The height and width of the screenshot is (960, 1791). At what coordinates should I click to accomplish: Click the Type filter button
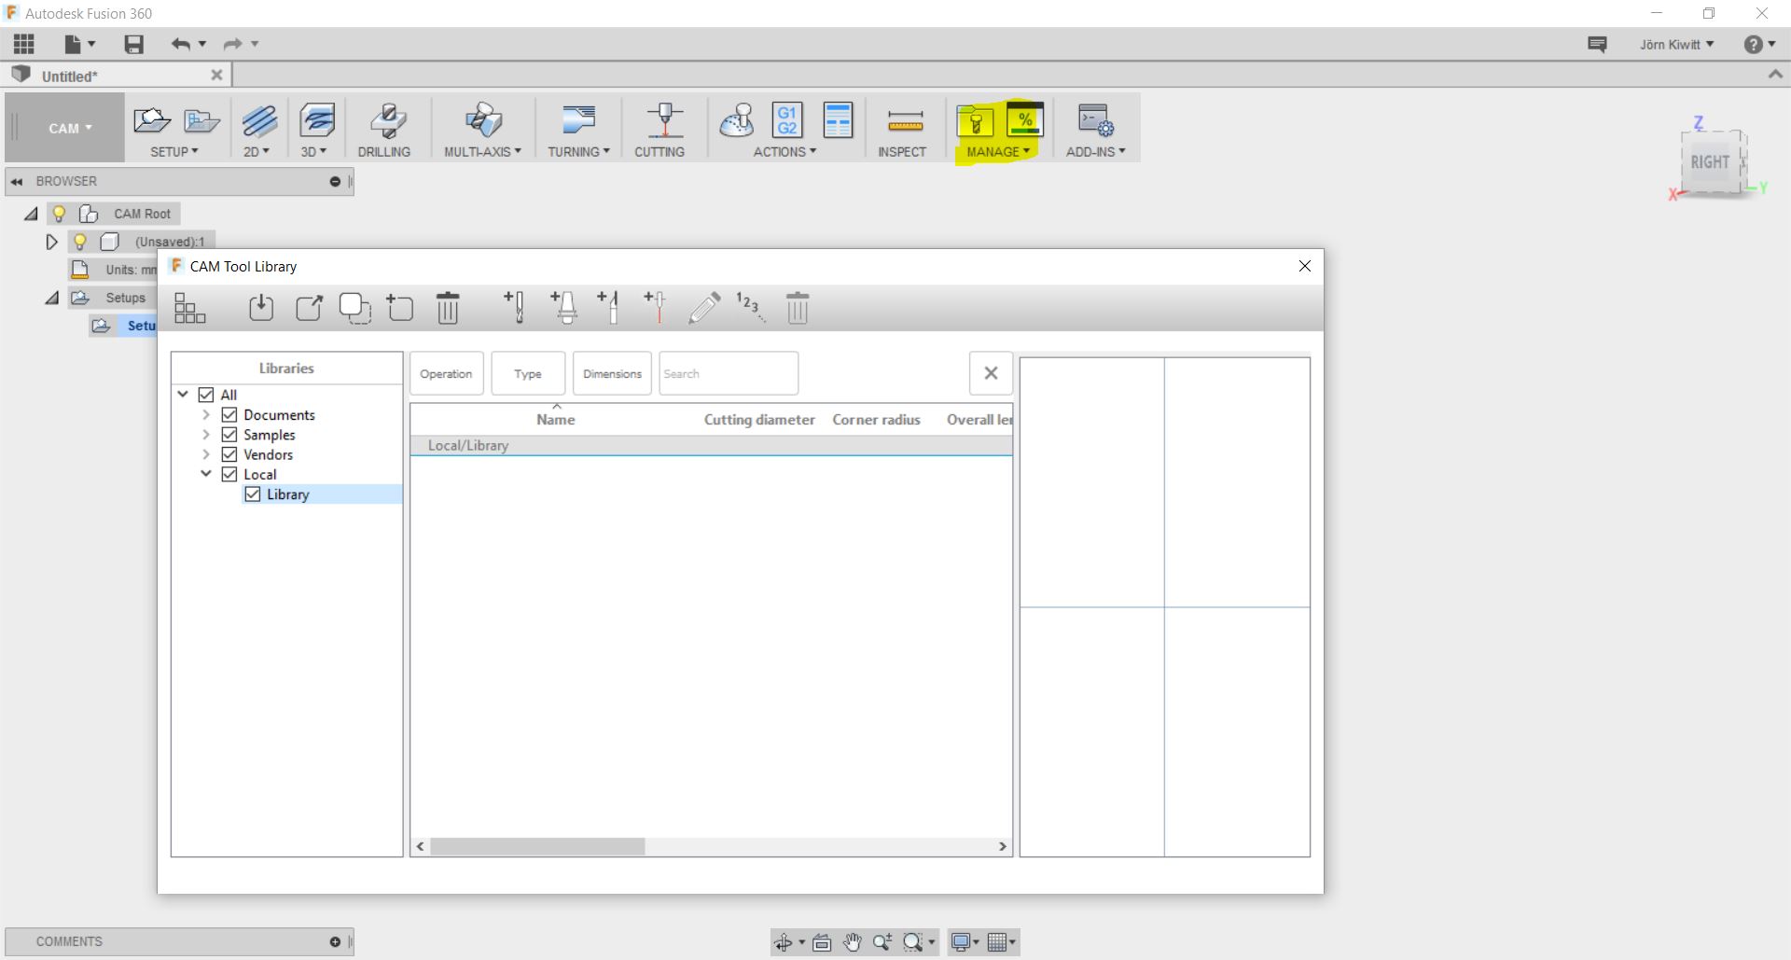click(x=528, y=373)
